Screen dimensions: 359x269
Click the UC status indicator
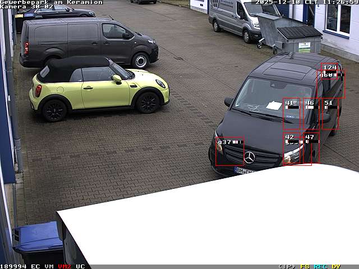[x=80, y=266]
